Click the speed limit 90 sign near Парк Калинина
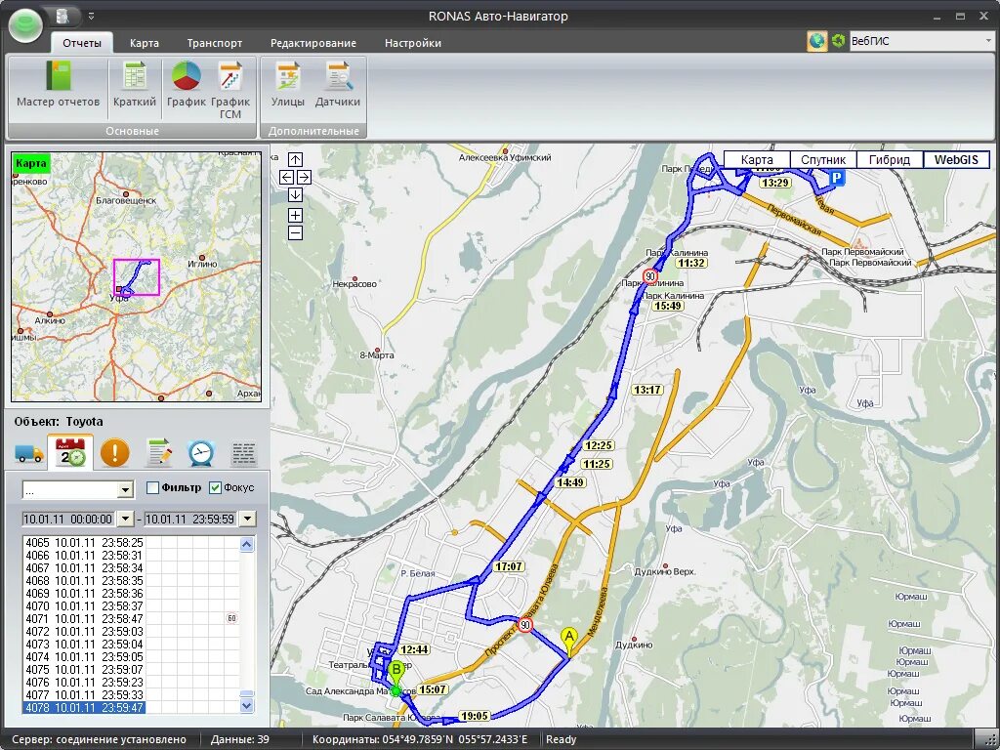1000x750 pixels. (649, 276)
